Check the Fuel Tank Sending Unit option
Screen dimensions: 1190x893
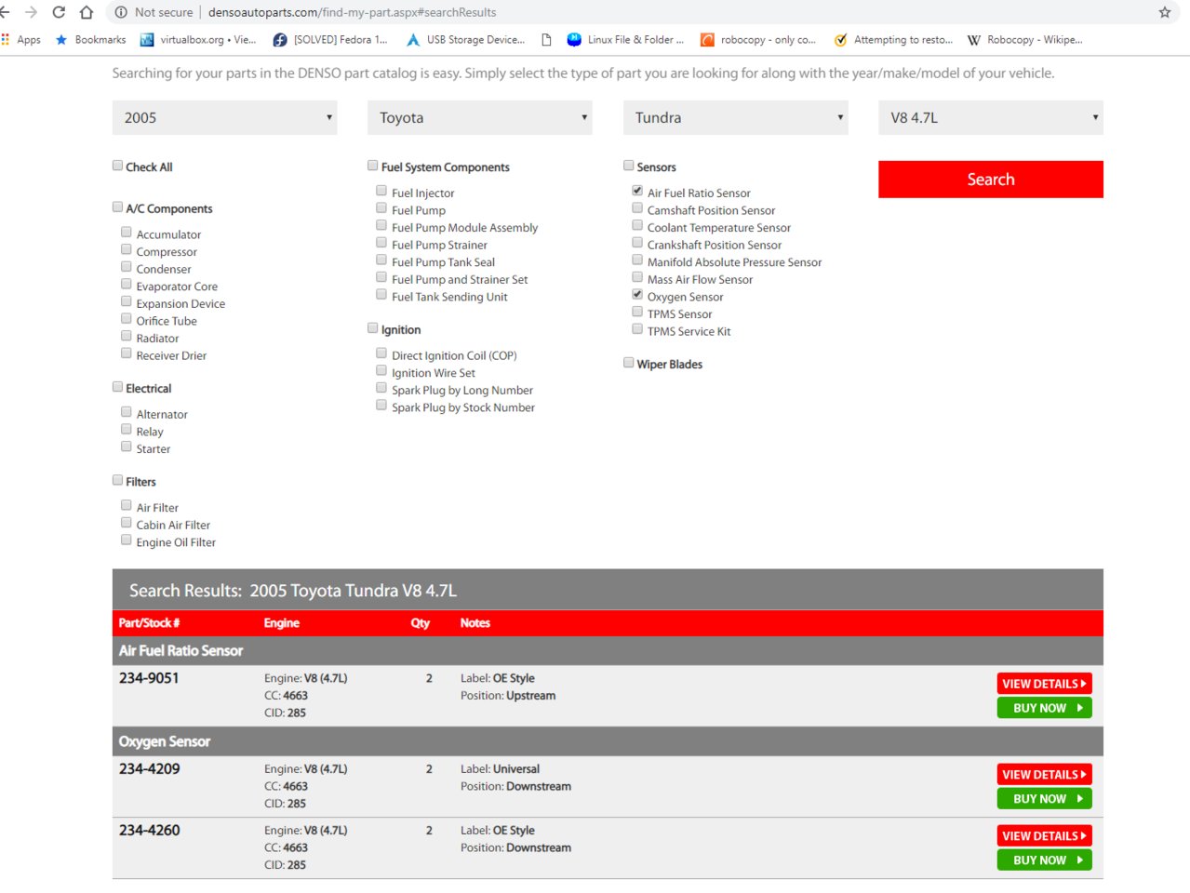pos(381,295)
